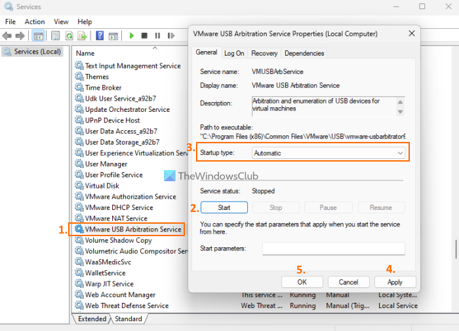Screen dimensions: 459x331
Task: Switch to the Recovery tab
Action: tap(264, 53)
